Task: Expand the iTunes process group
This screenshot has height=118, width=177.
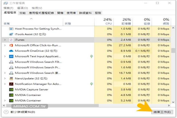Action: tap(5, 40)
